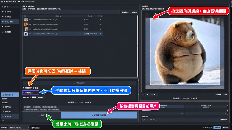232x130 pixels.
Task: Click the 選擇資料夾 button above photo list
Action: coord(125,12)
